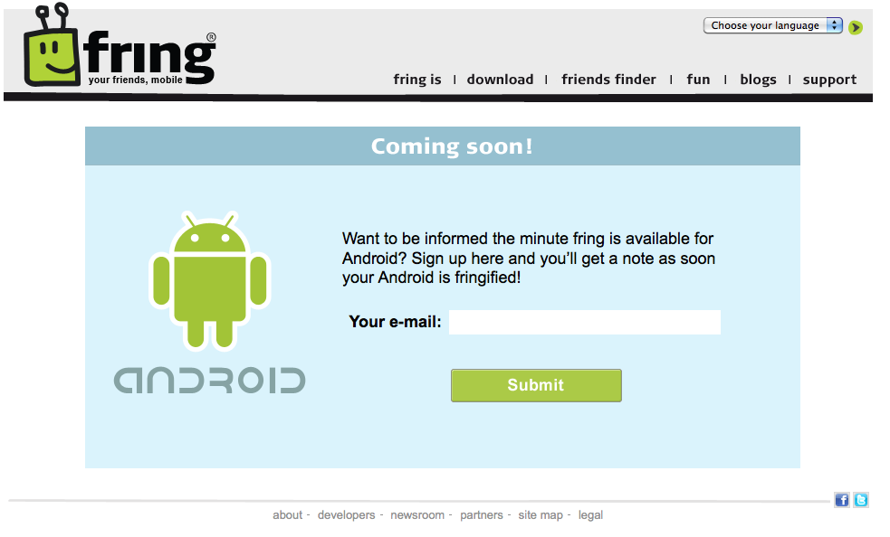The image size is (890, 537).
Task: Open the site map link
Action: 541,515
